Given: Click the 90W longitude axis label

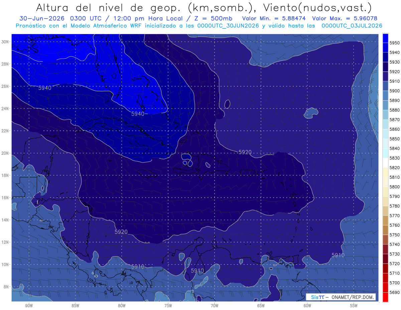Looking at the screenshot, I should [29, 306].
